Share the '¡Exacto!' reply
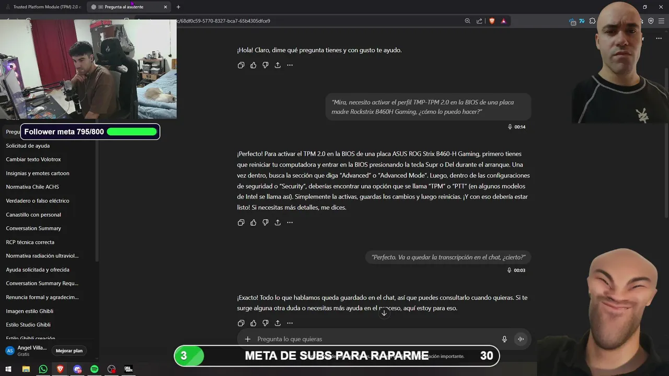Viewport: 669px width, 376px height. (278, 323)
